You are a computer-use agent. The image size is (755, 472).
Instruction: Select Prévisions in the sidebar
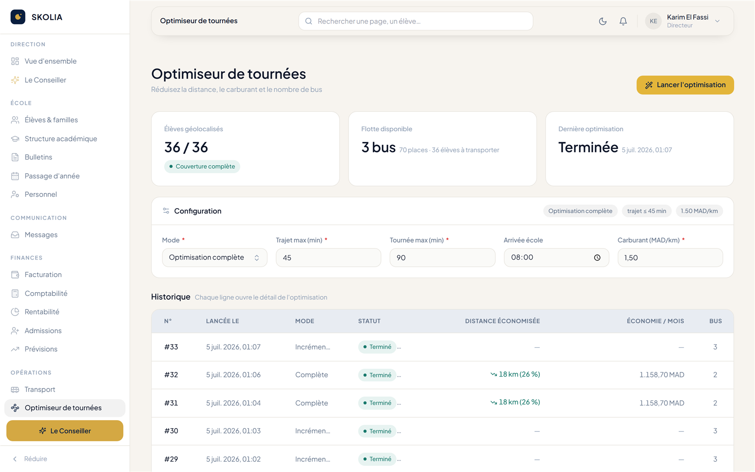(x=65, y=349)
